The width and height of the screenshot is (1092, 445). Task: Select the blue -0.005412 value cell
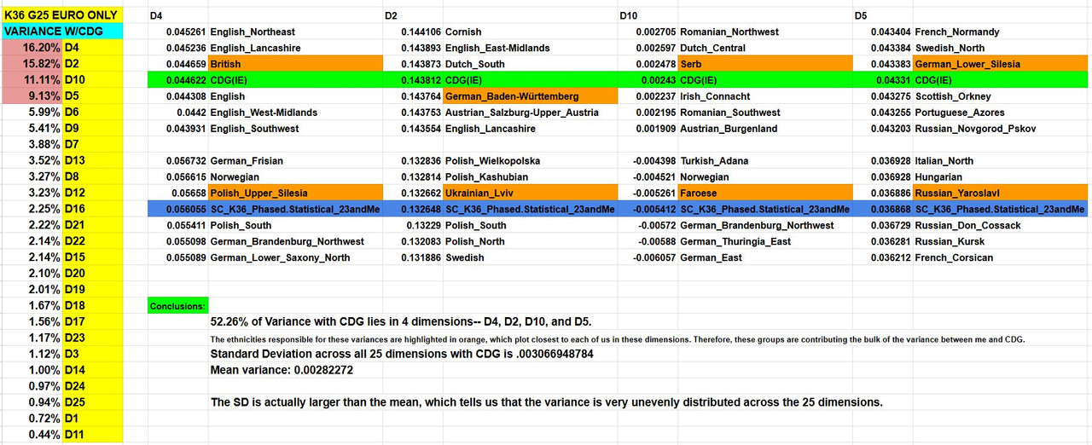click(x=649, y=209)
